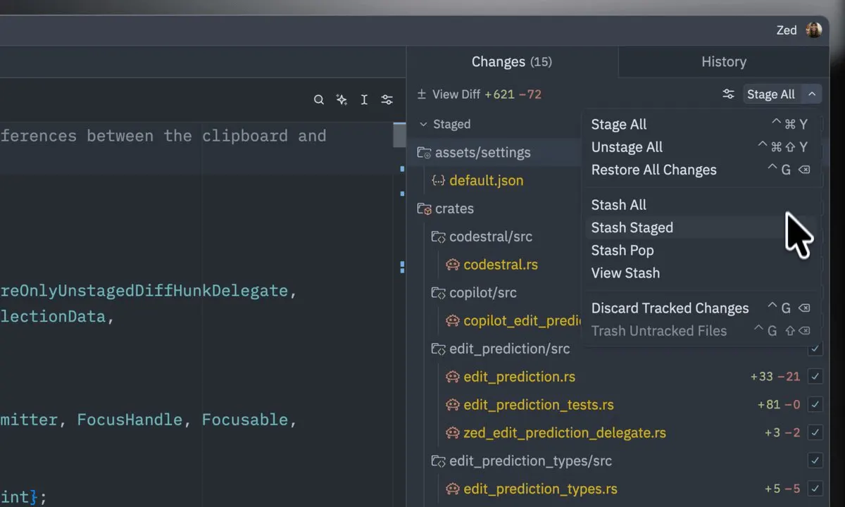Click the +33 −21 diff stat
Screen dimensions: 845x507
click(x=775, y=377)
